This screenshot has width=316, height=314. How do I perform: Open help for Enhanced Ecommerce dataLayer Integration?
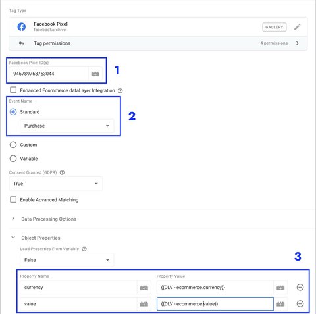[x=120, y=90]
